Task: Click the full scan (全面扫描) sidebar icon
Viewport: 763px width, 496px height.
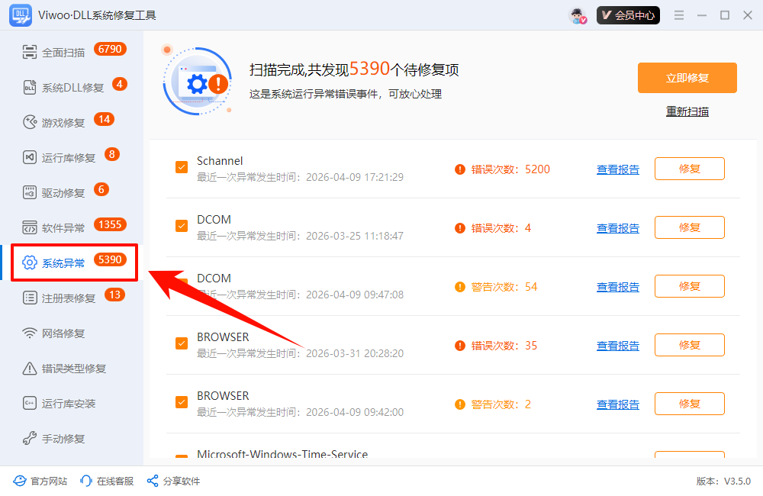Action: click(x=30, y=52)
